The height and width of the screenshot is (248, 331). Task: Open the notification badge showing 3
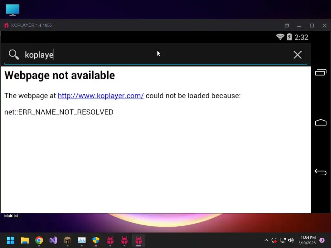322,240
